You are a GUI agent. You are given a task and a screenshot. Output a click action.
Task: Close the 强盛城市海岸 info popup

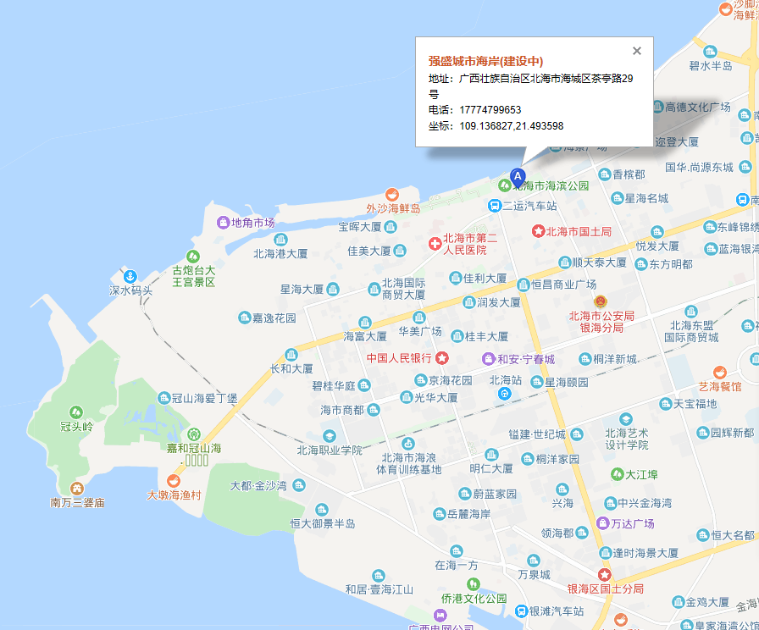(x=637, y=51)
